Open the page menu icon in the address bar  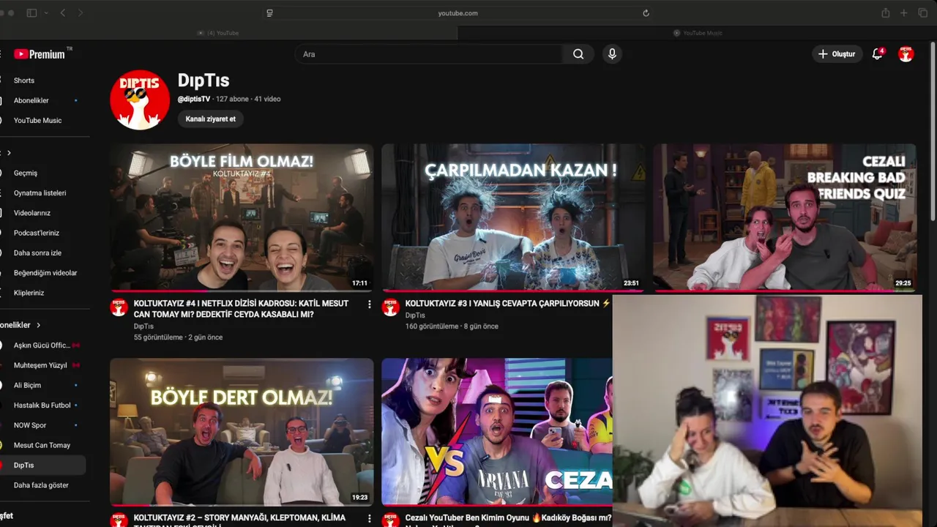pos(269,13)
